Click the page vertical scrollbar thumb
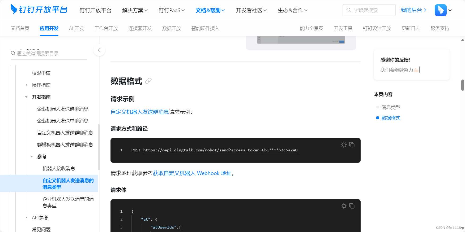465x232 pixels. [x=463, y=85]
